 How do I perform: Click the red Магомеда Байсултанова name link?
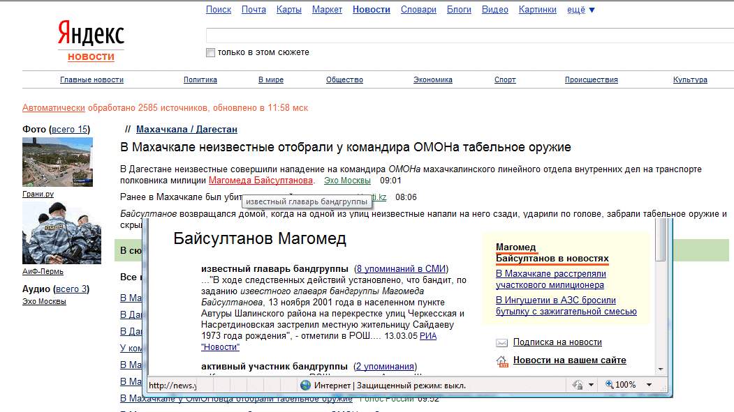pos(260,181)
